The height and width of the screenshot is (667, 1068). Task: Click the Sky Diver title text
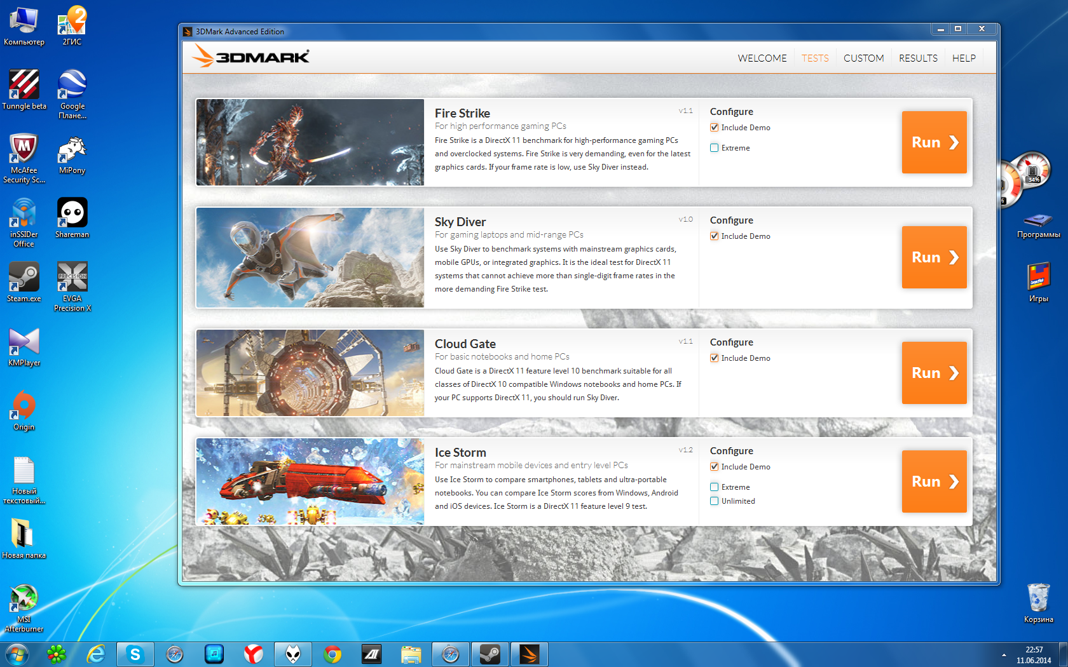[460, 222]
